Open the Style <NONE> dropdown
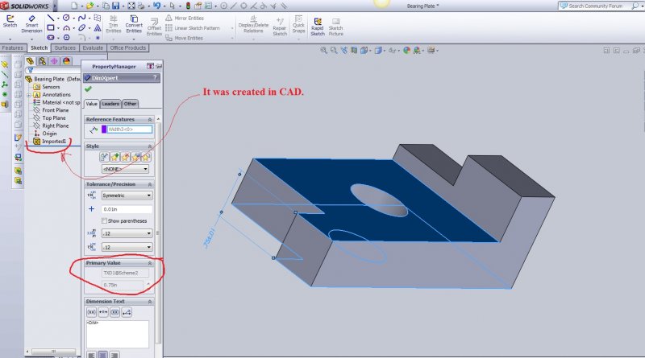 point(124,169)
